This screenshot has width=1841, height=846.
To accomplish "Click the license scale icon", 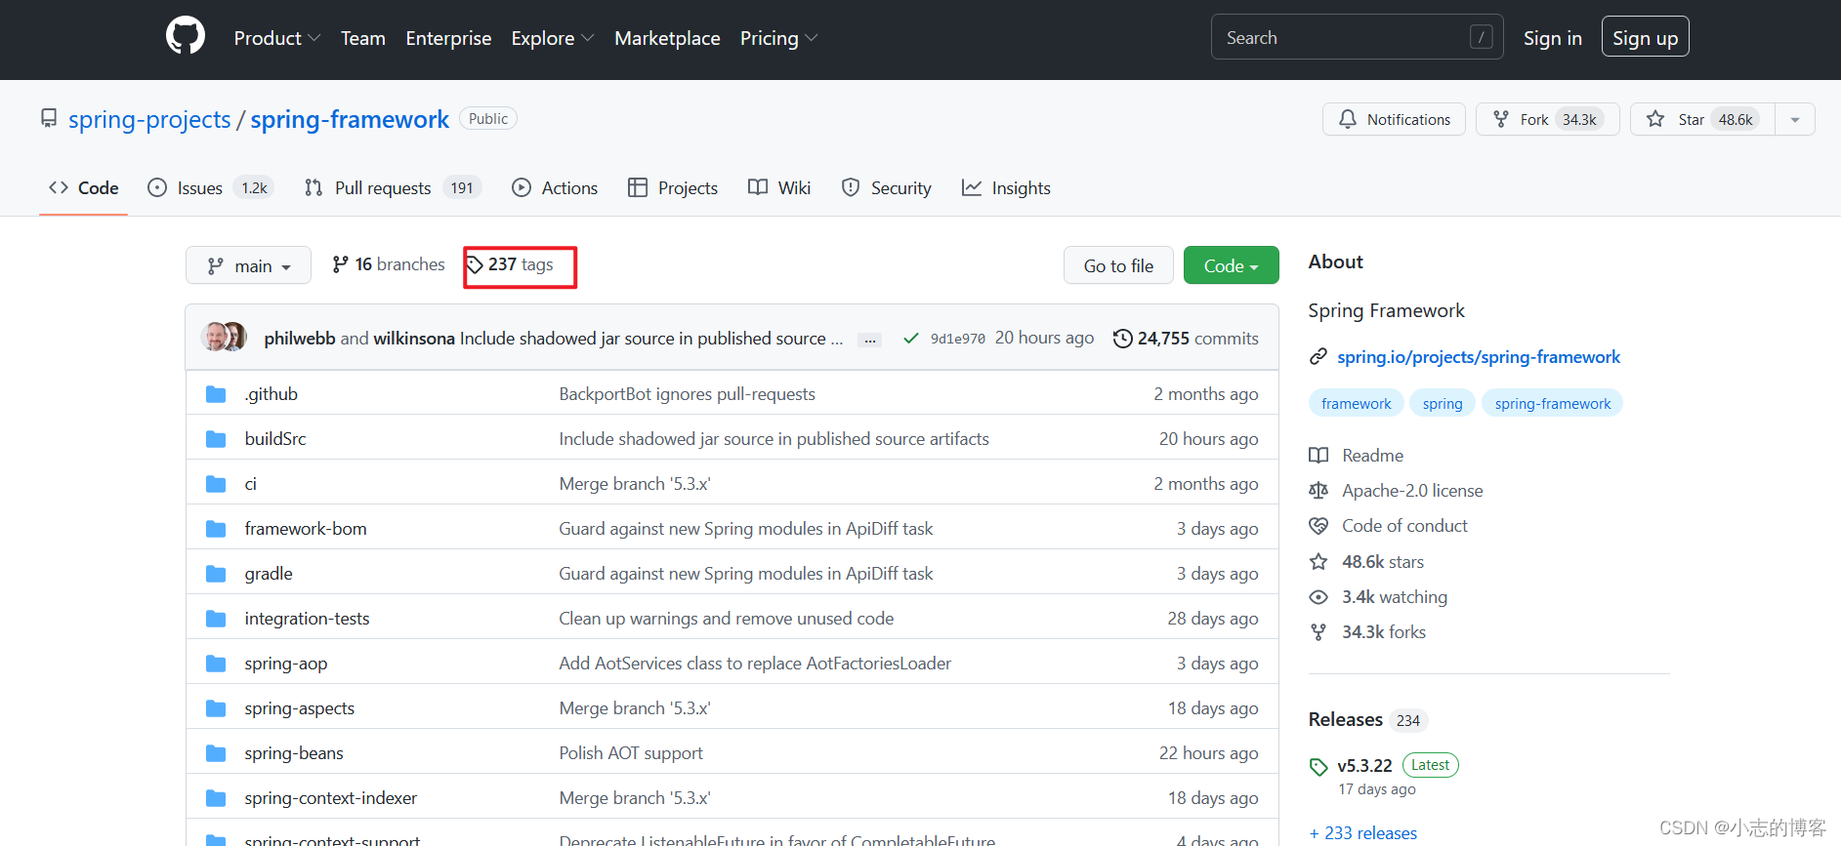I will pos(1318,491).
